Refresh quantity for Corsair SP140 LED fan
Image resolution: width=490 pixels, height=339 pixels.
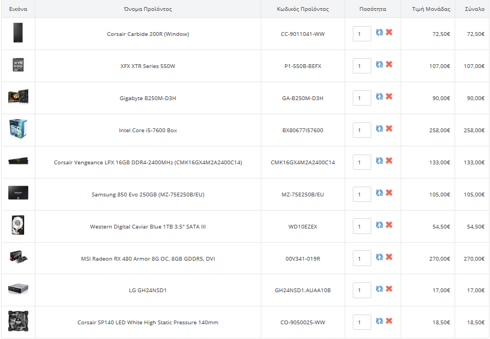click(x=379, y=321)
